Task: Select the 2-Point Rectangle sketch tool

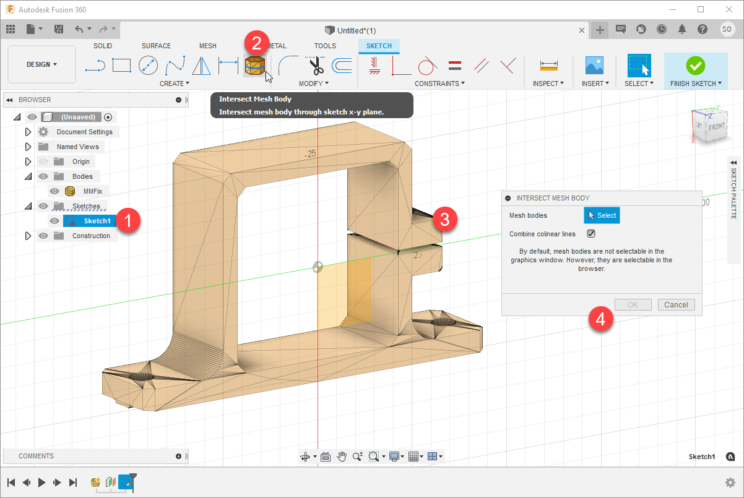Action: point(121,65)
